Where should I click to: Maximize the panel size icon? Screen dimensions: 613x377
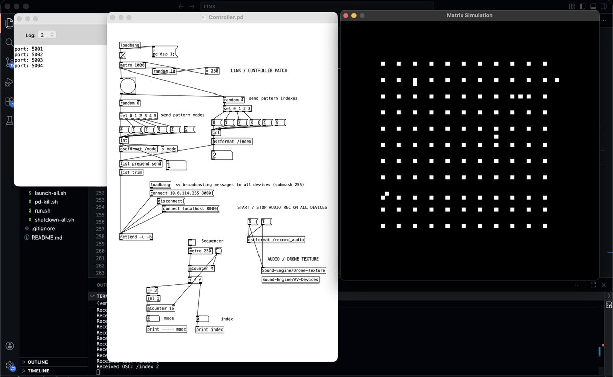pos(593,285)
